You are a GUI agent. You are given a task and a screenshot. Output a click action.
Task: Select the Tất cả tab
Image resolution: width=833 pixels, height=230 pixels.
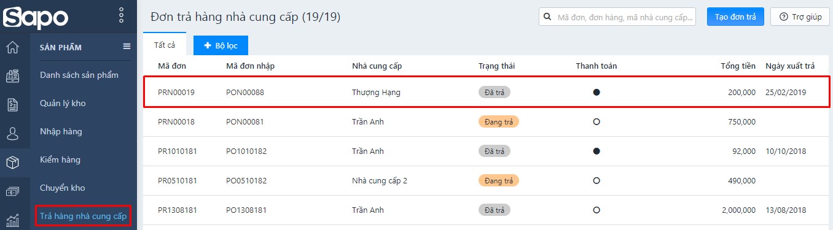tap(165, 45)
